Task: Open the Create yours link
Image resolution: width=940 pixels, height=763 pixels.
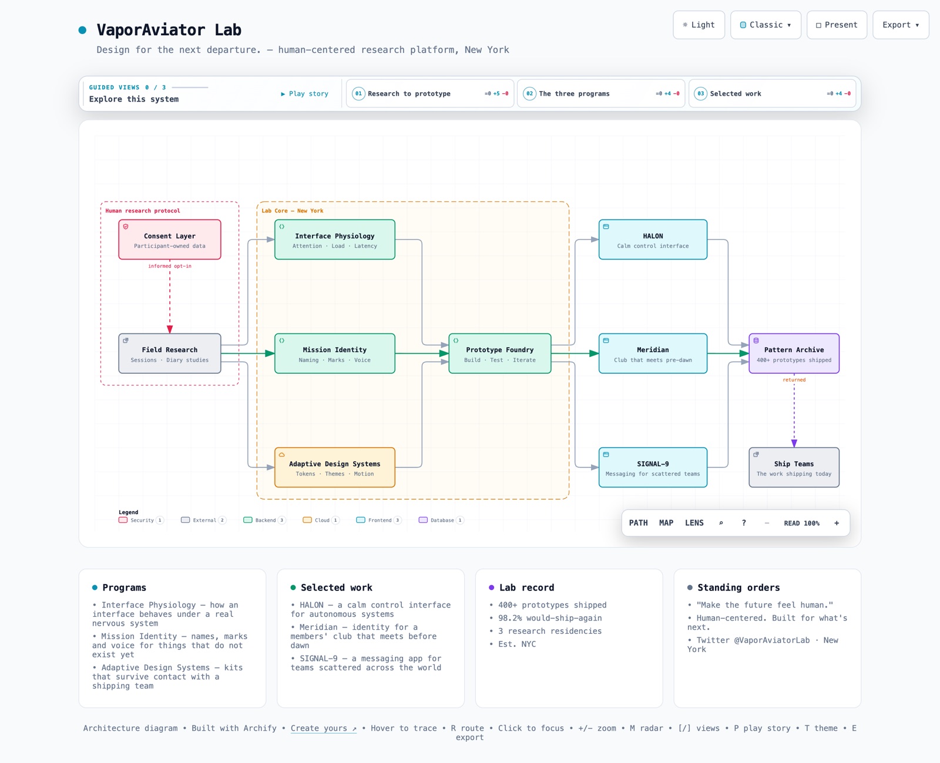Action: (324, 728)
